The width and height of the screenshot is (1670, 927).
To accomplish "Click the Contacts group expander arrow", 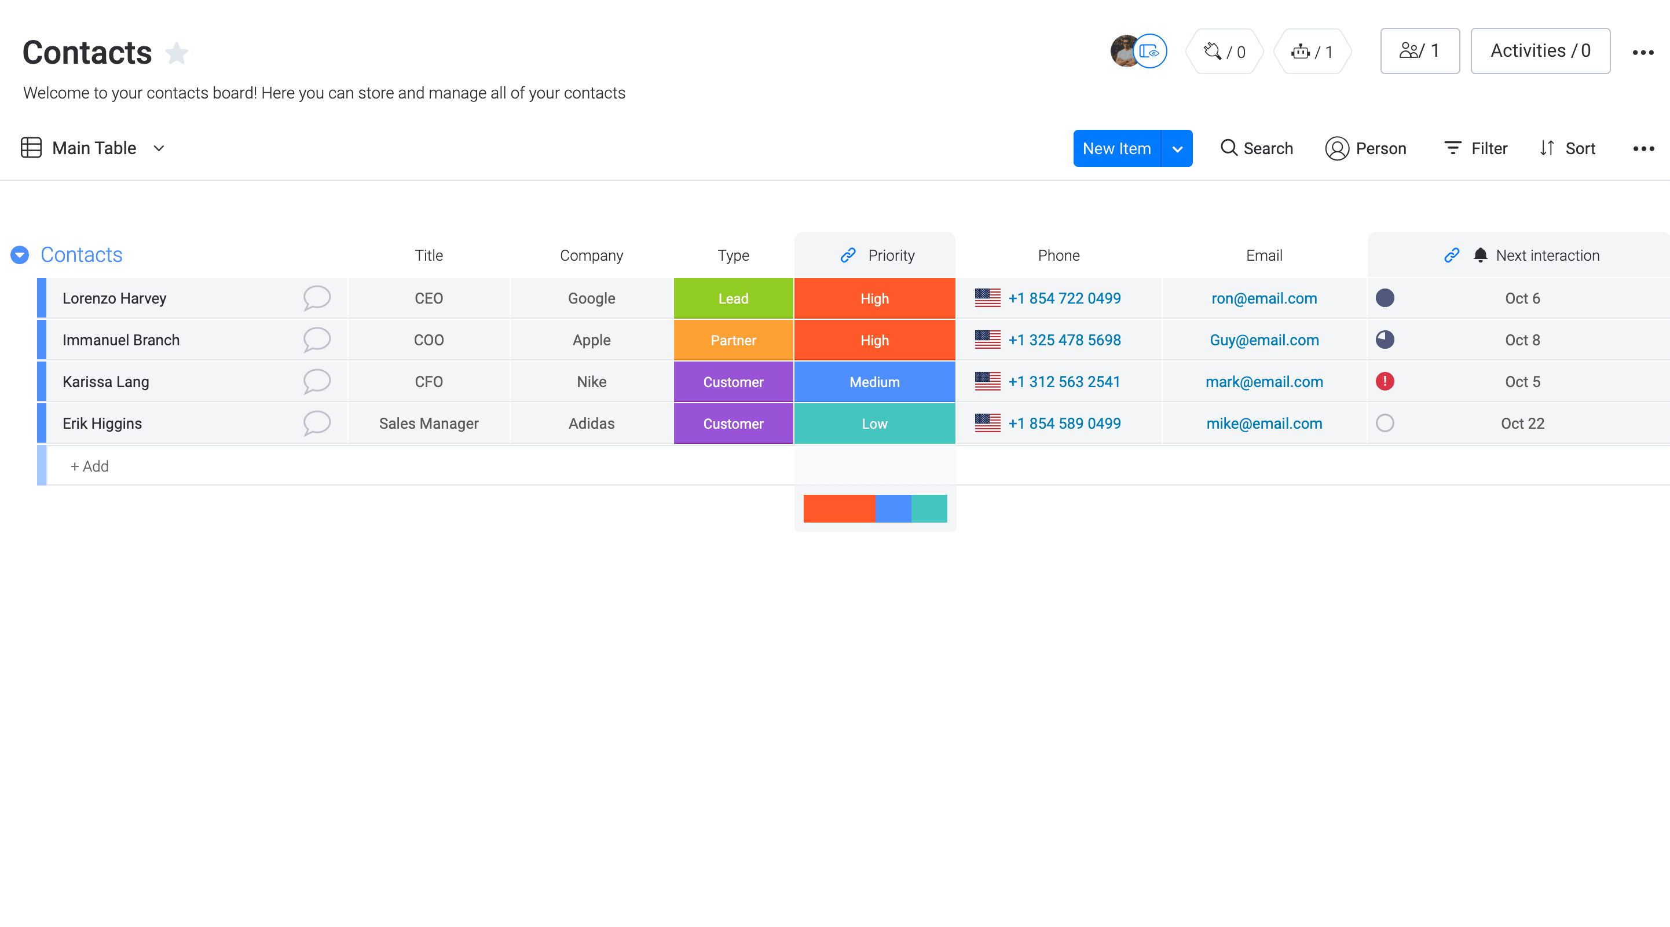I will pos(19,254).
